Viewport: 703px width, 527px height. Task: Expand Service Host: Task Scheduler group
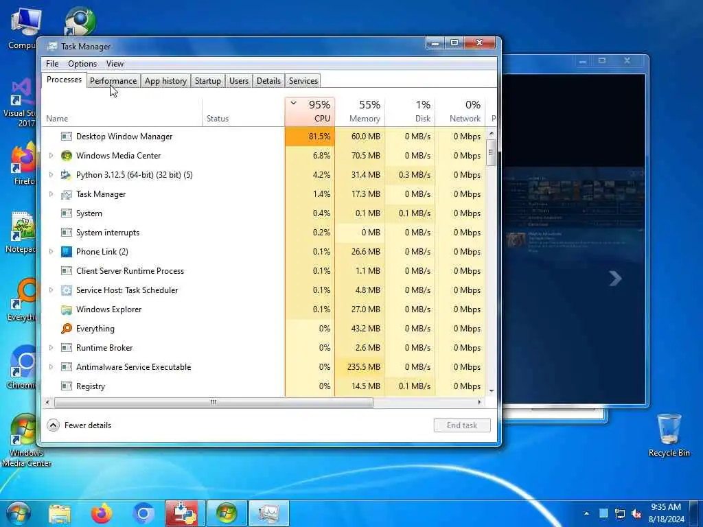click(51, 290)
